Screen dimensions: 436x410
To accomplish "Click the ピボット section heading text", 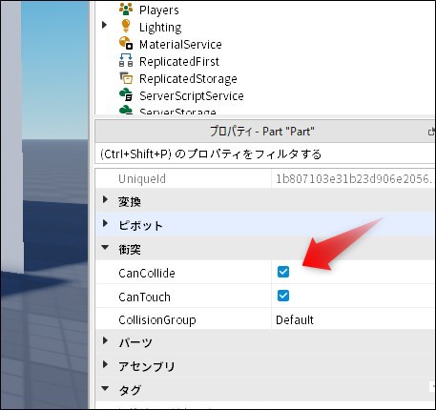I will [140, 226].
